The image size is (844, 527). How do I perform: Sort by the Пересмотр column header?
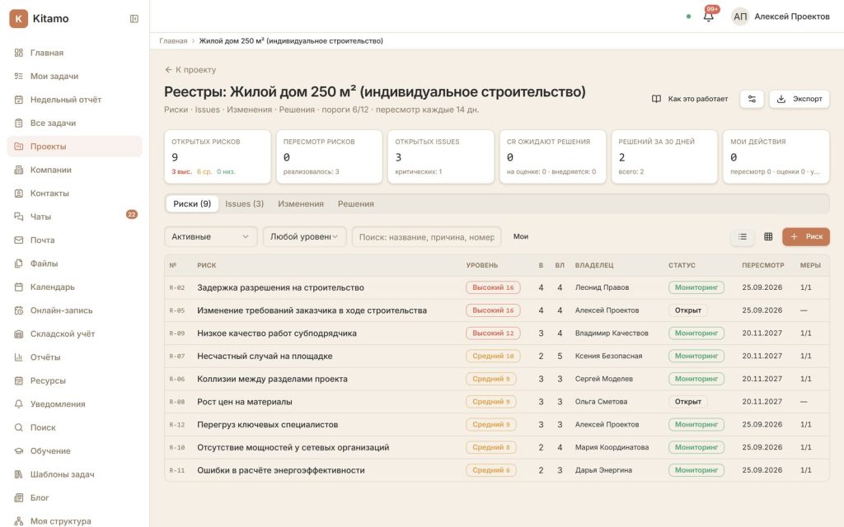coord(762,265)
